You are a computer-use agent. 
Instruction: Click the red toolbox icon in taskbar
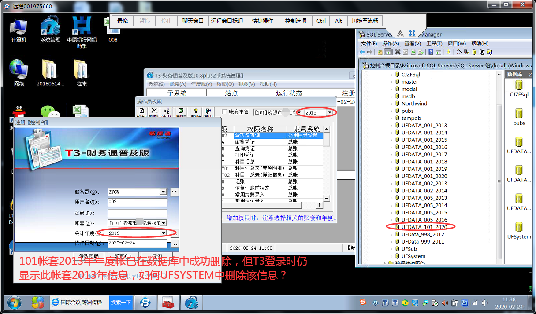coord(168,303)
